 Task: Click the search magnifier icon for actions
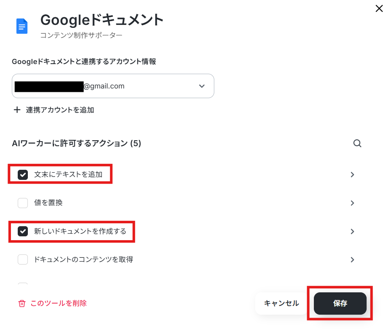357,143
